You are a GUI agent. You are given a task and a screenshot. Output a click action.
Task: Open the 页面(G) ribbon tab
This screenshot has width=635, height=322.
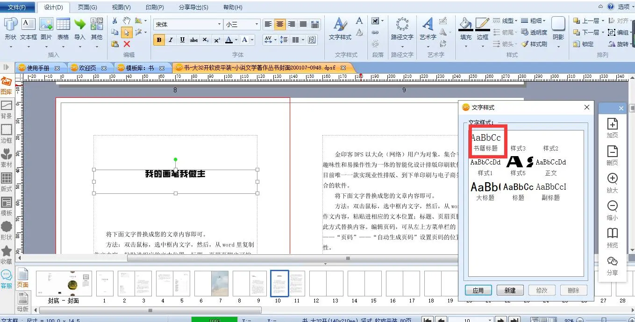pos(87,7)
